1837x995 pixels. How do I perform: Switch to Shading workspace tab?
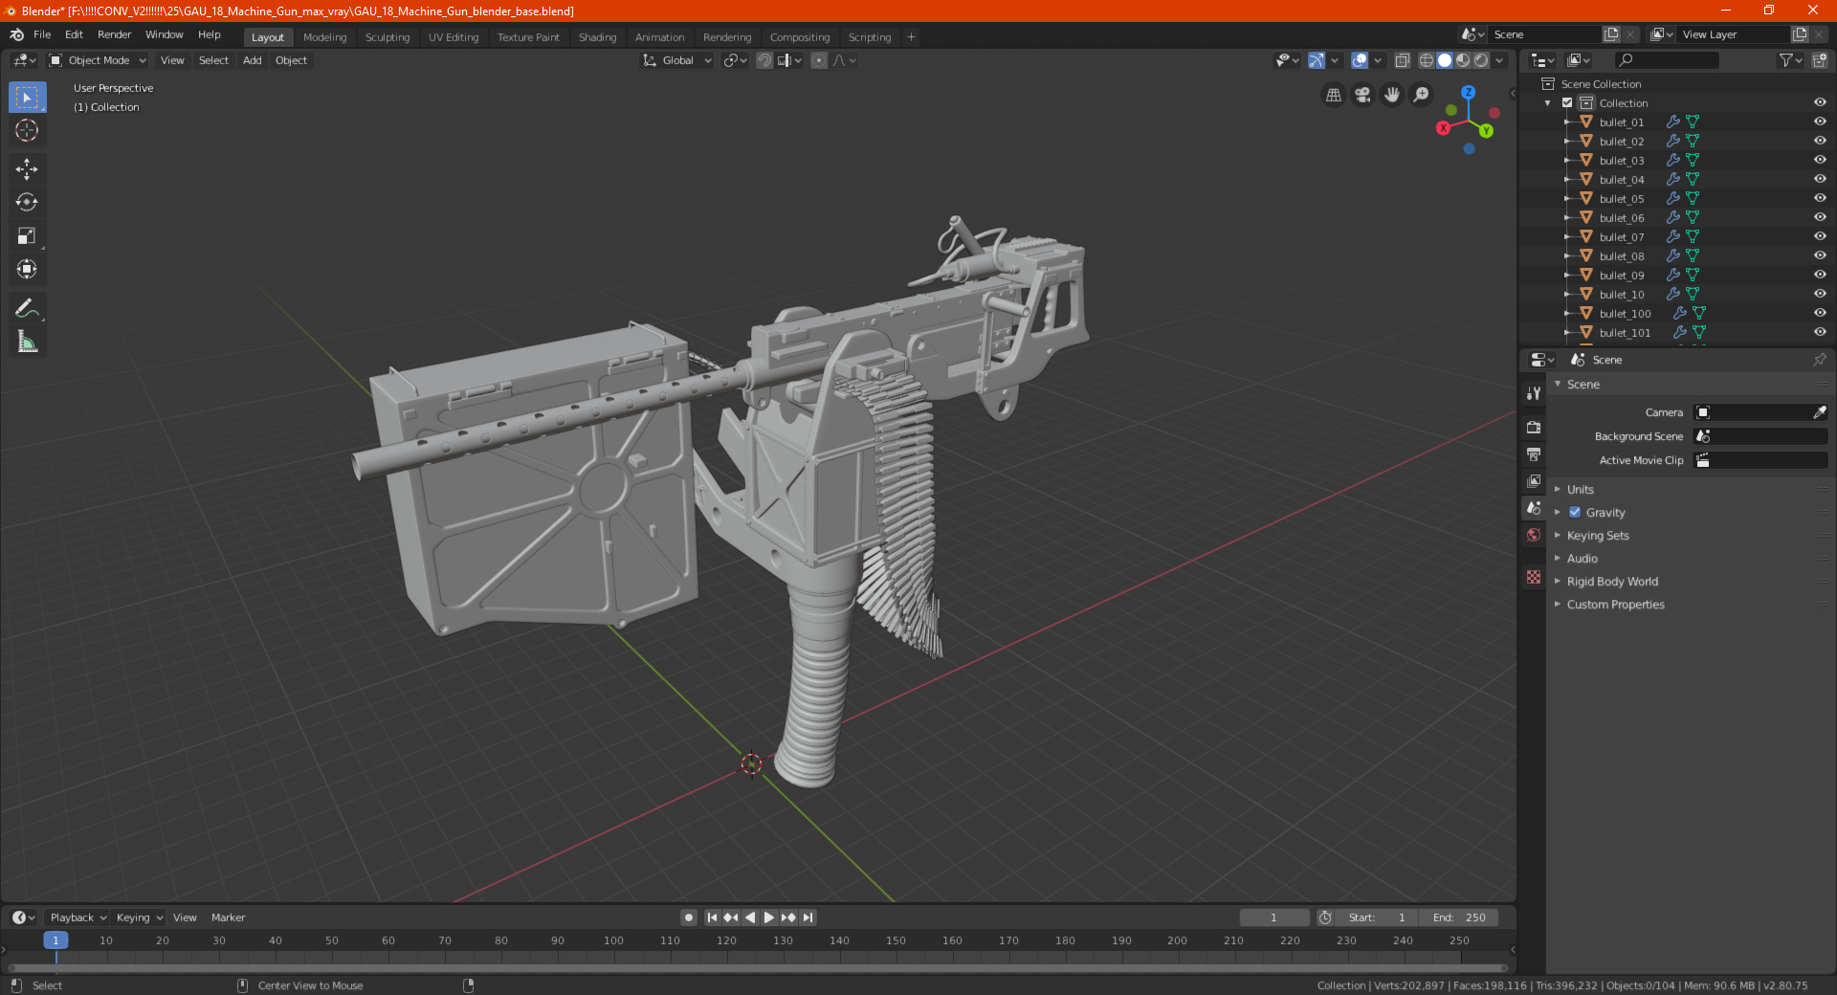point(597,37)
